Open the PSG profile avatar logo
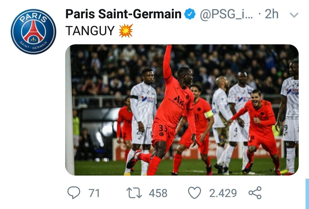 point(33,31)
